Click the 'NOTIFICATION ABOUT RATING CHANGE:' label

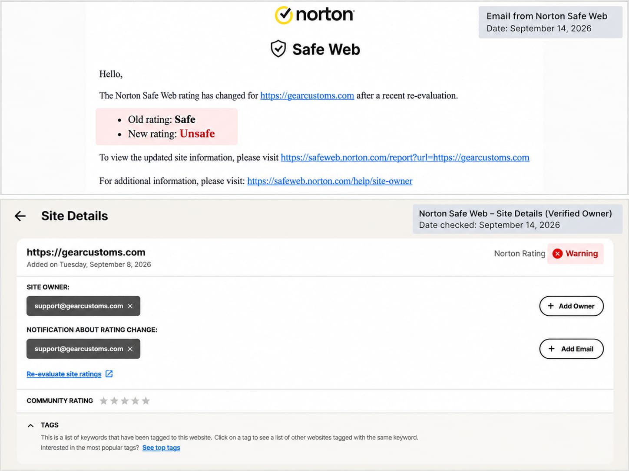coord(92,330)
